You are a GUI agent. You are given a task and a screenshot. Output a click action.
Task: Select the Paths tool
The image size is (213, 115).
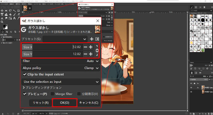tap(10, 18)
